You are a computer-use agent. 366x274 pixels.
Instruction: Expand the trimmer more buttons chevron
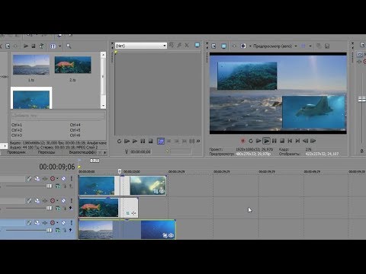click(198, 141)
